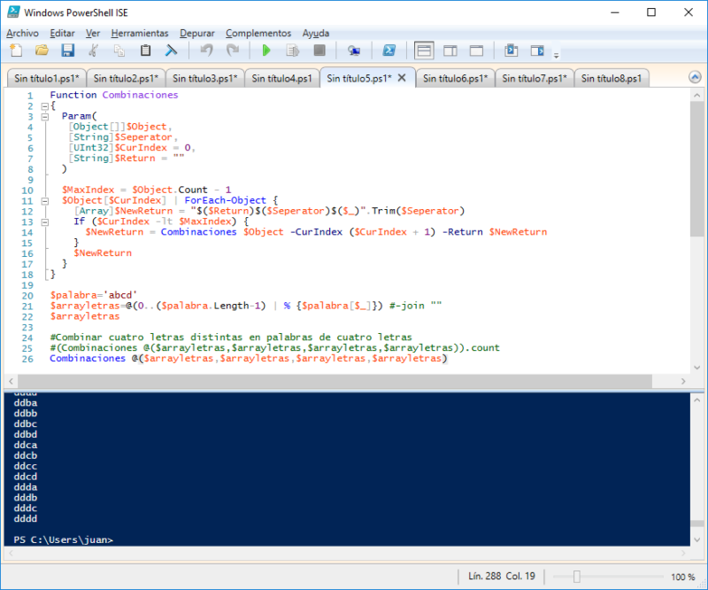Paste clipboard contents with the Paste icon

pos(145,50)
